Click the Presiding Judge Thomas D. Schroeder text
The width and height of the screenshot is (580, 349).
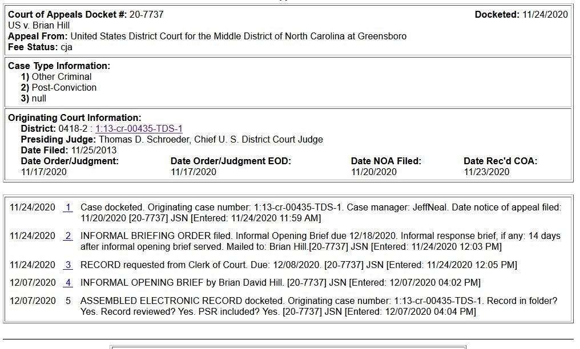click(211, 140)
